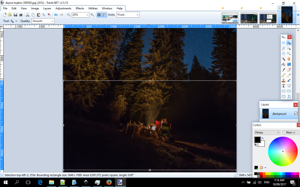Screen dimensions: 300x187
Task: Reset colors to black and white icon
Action: click(x=256, y=145)
